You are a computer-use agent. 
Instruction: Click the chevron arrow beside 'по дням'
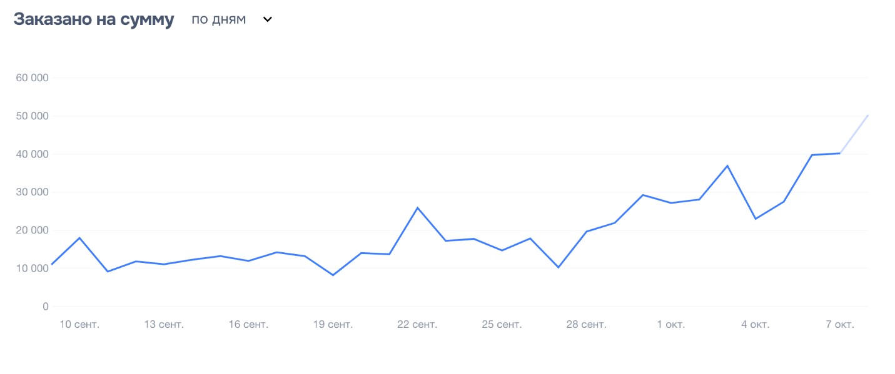point(267,19)
